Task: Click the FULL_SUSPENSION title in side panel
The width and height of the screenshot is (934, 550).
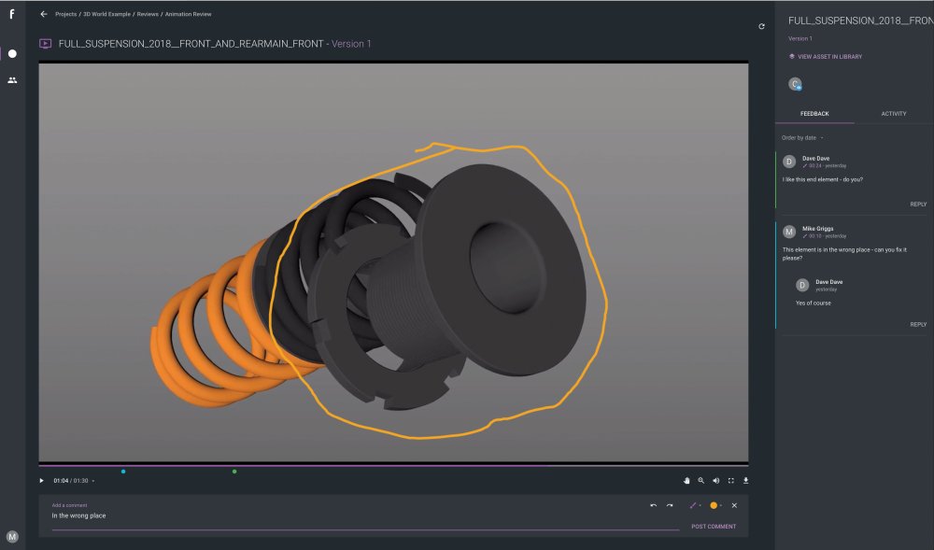Action: coord(861,21)
